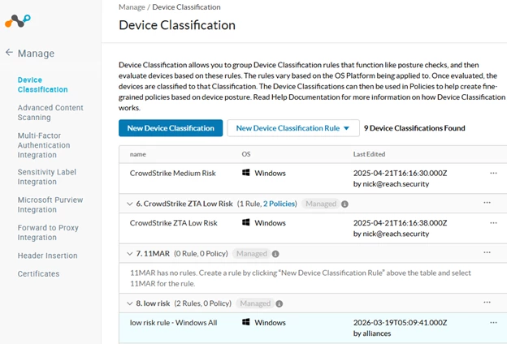This screenshot has width=507, height=344.
Task: Click Managed badge on low risk group
Action: 255,303
